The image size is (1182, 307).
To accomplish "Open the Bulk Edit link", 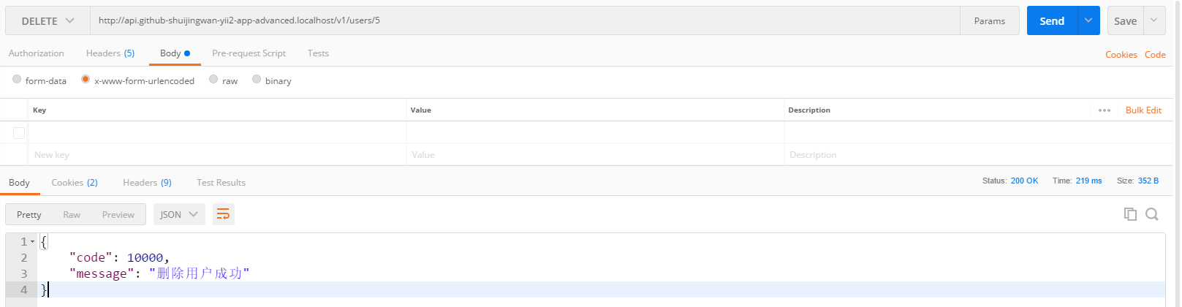I will click(x=1143, y=110).
